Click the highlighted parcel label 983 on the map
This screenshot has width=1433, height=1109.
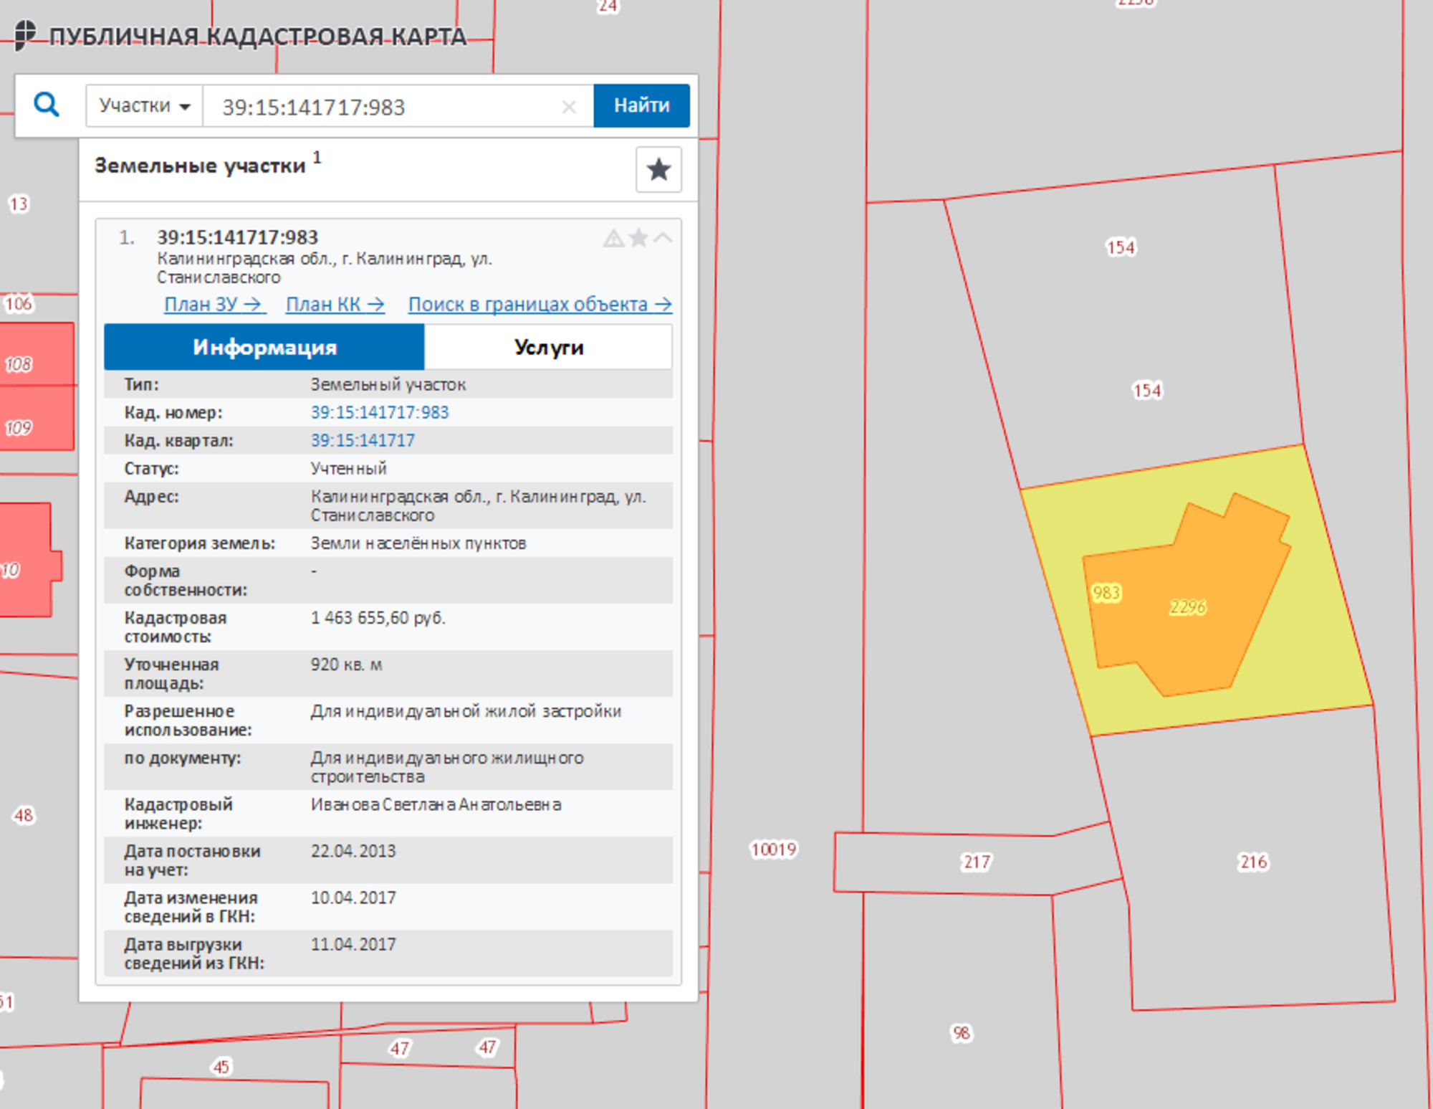click(x=1106, y=593)
